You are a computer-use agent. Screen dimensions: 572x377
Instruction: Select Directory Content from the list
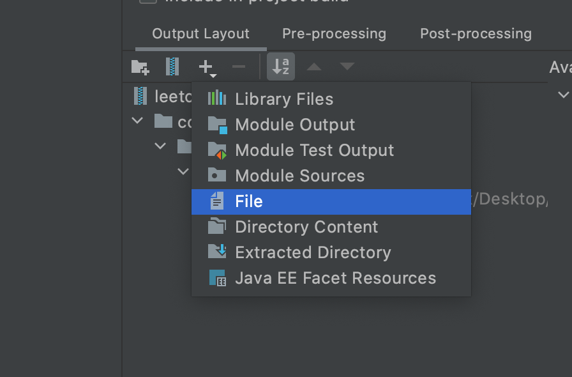(306, 227)
